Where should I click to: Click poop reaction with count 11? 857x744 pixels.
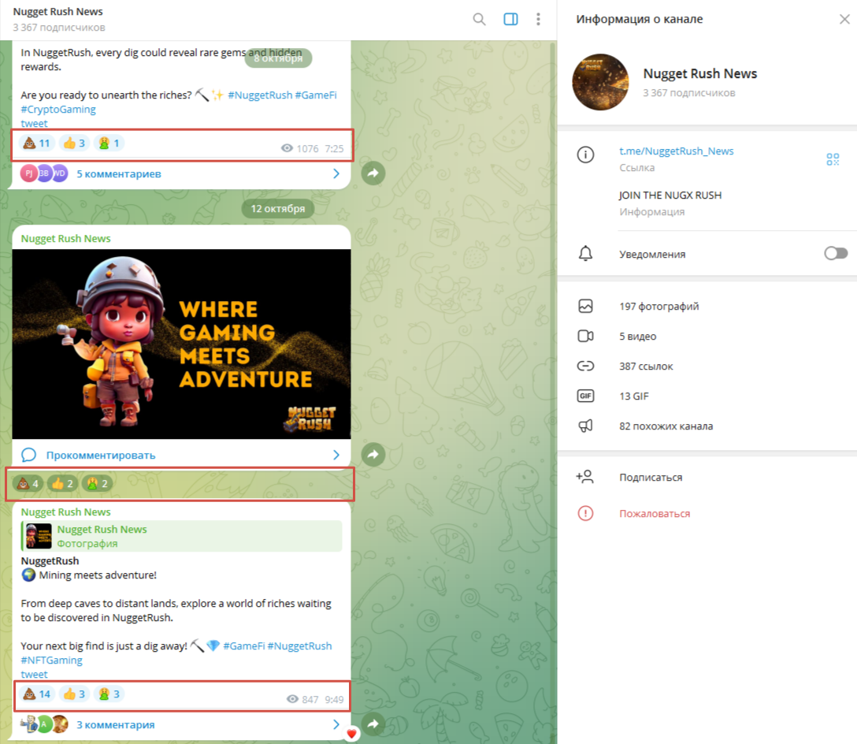36,143
